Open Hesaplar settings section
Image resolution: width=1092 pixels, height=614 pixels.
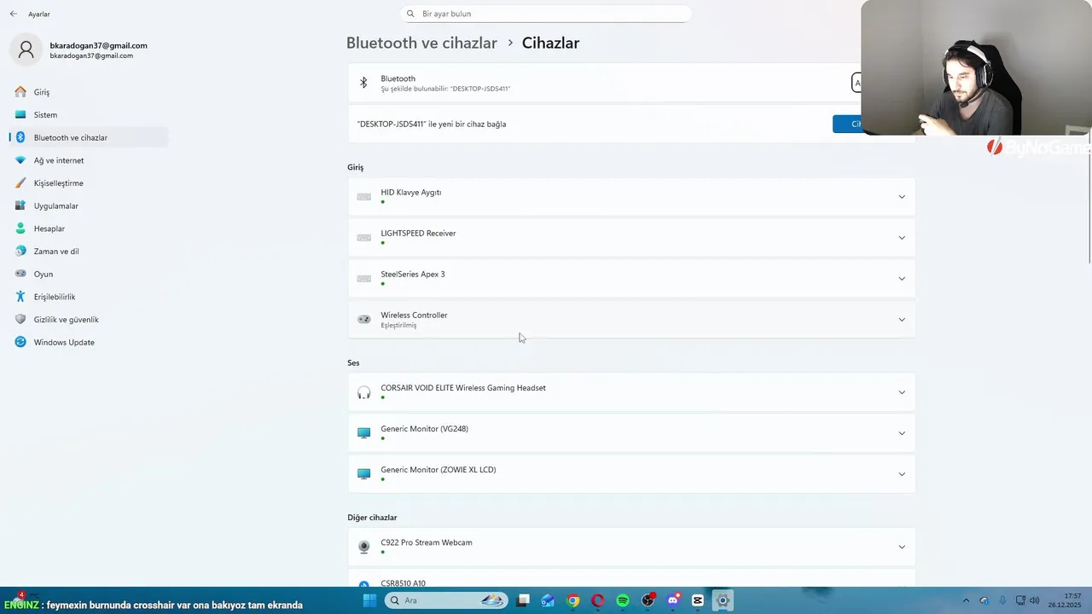[89, 229]
